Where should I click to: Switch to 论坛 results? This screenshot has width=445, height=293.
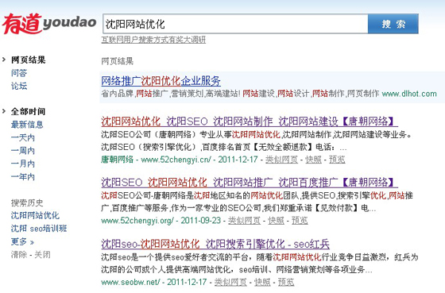coord(19,86)
